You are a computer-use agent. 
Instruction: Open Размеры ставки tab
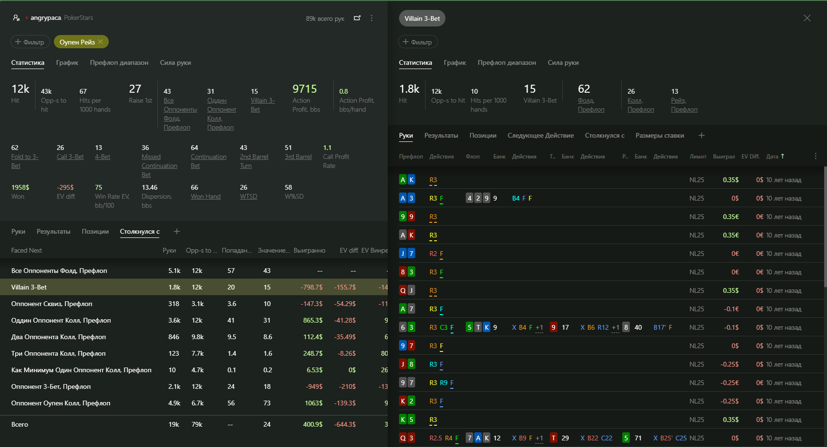(660, 135)
